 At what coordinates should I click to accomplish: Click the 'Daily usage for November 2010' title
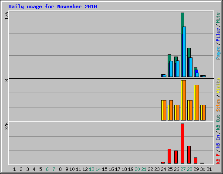coord(53,7)
